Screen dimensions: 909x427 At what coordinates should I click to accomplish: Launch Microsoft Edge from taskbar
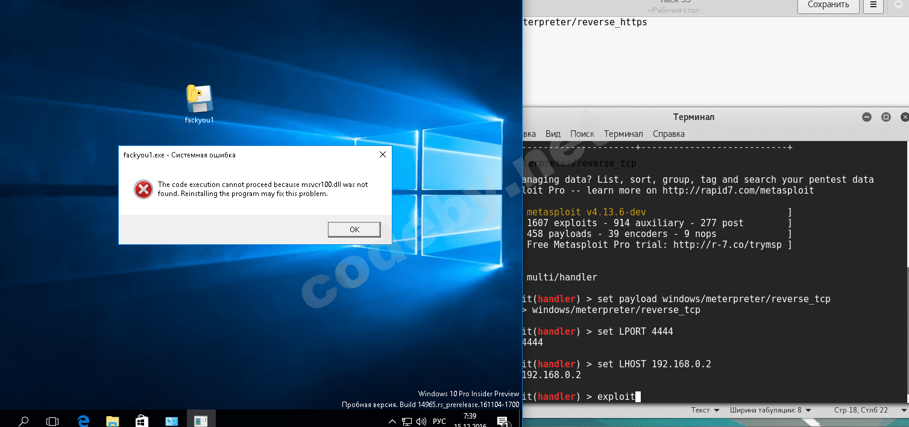point(84,420)
